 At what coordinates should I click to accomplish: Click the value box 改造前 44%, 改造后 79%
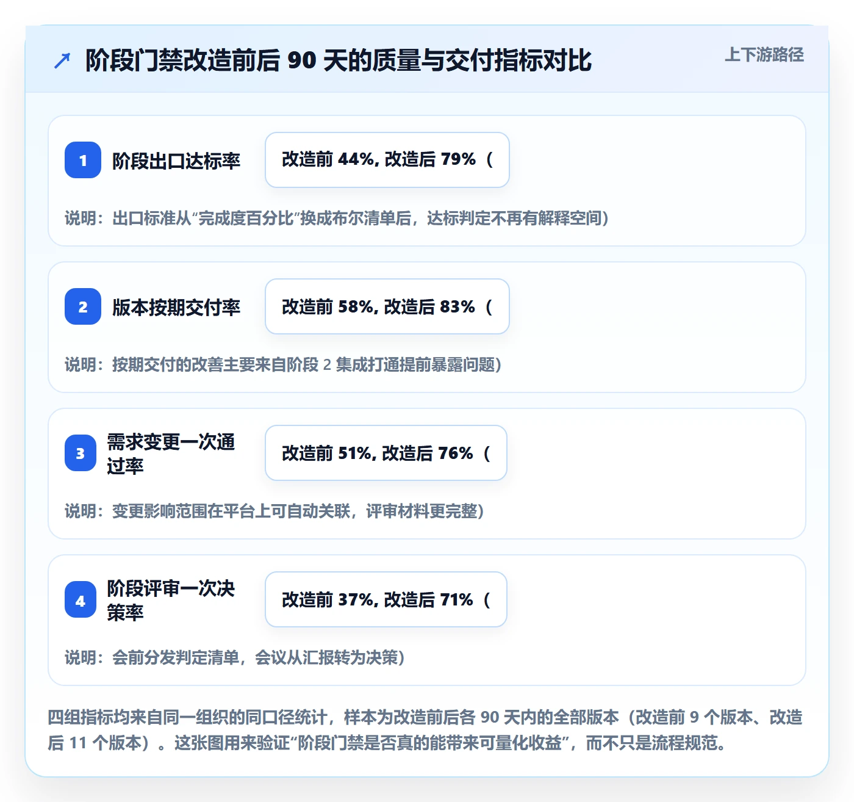387,160
